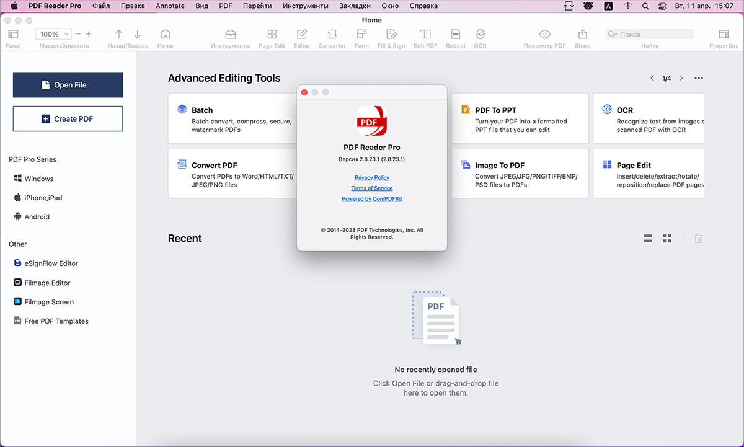The image size is (744, 447).
Task: Click the Create PDF button
Action: point(68,118)
